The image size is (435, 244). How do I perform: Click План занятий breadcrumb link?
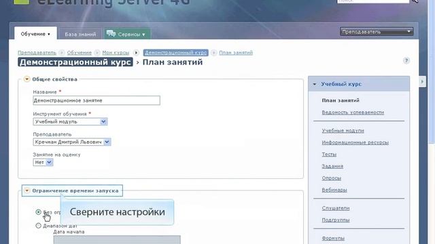tap(236, 53)
